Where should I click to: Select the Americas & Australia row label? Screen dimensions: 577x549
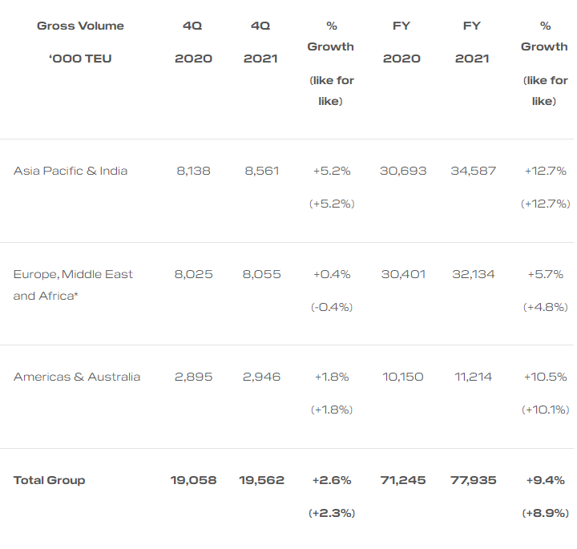[77, 377]
